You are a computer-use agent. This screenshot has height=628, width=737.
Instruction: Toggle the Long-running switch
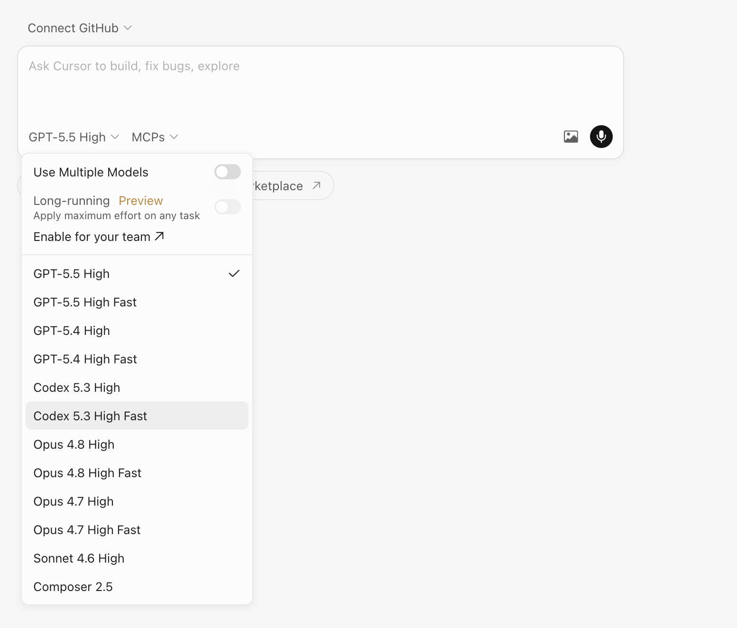click(228, 207)
